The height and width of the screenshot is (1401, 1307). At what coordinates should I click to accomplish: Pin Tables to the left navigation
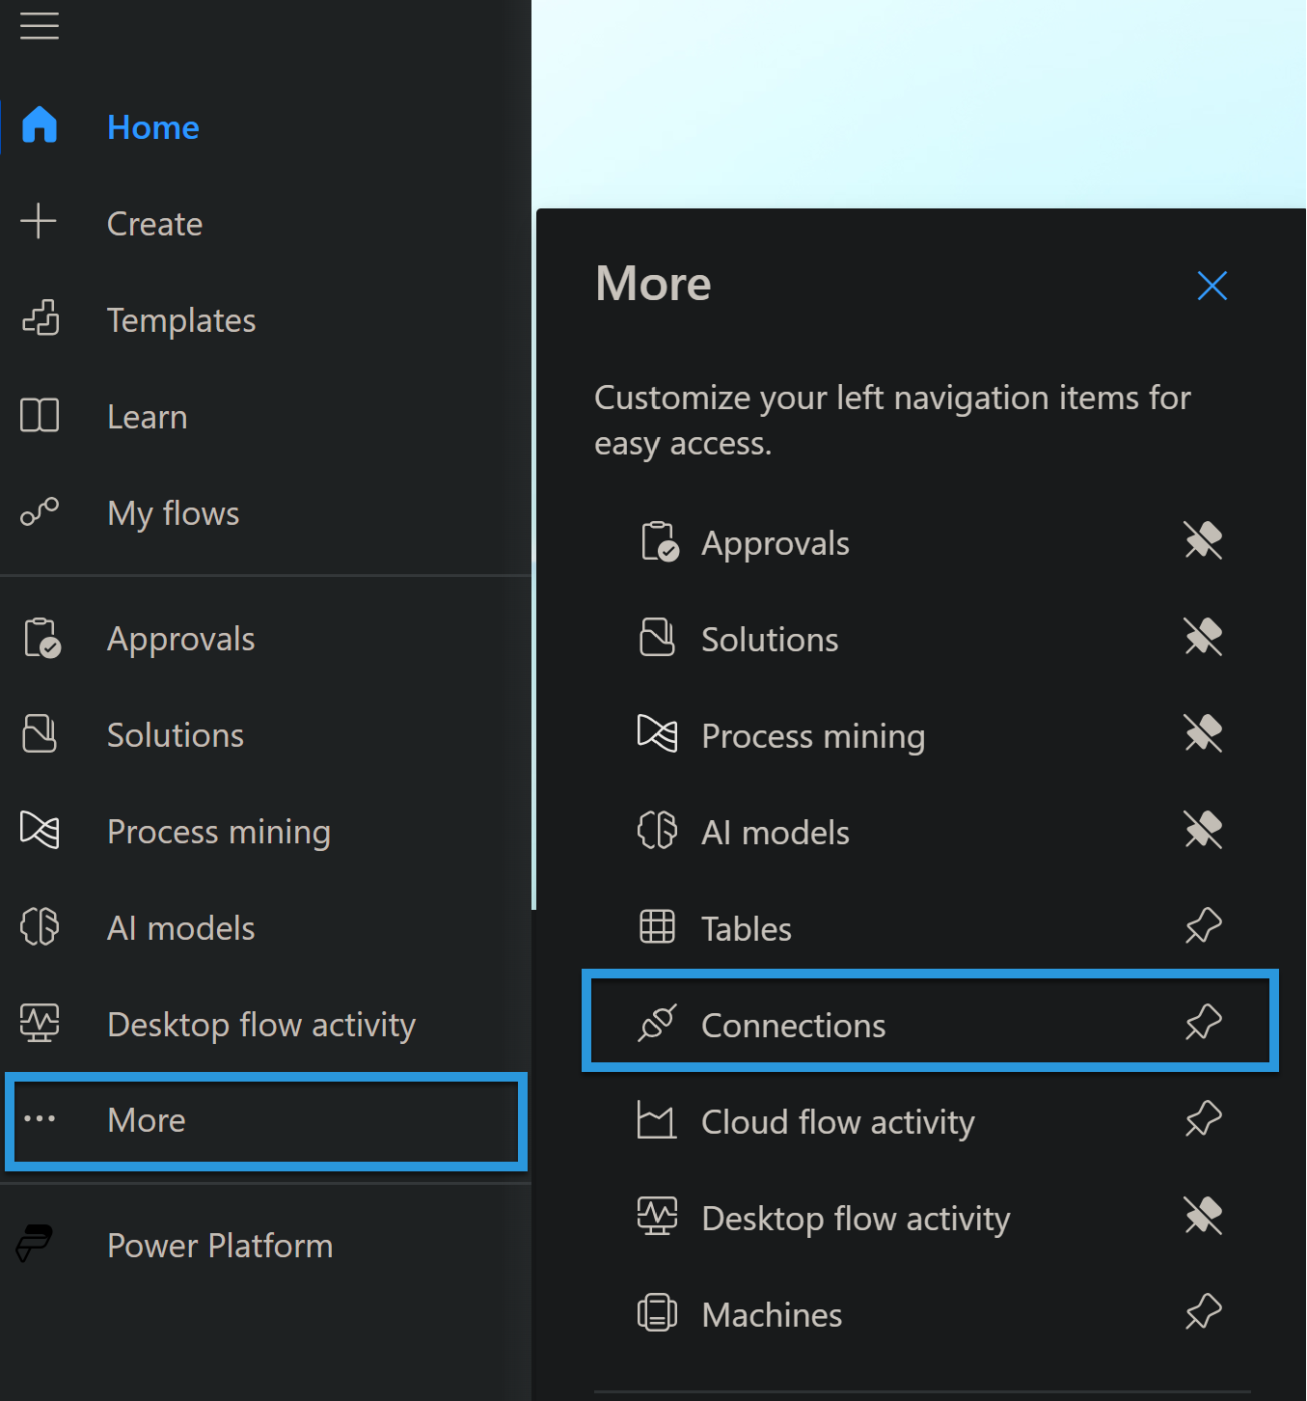(x=1203, y=925)
